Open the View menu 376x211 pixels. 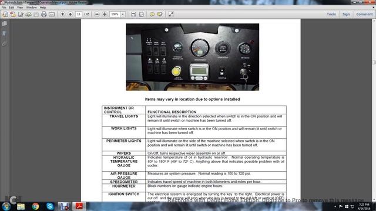point(20,8)
